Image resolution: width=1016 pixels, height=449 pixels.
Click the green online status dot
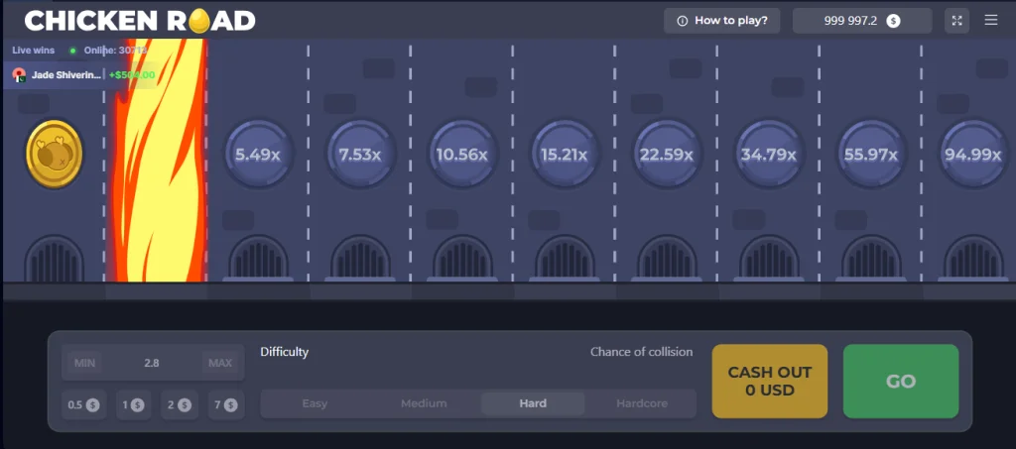tap(72, 51)
